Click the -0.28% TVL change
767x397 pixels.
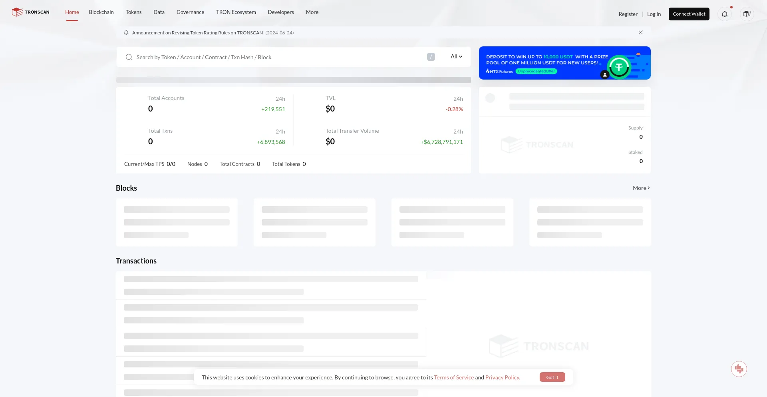(454, 109)
